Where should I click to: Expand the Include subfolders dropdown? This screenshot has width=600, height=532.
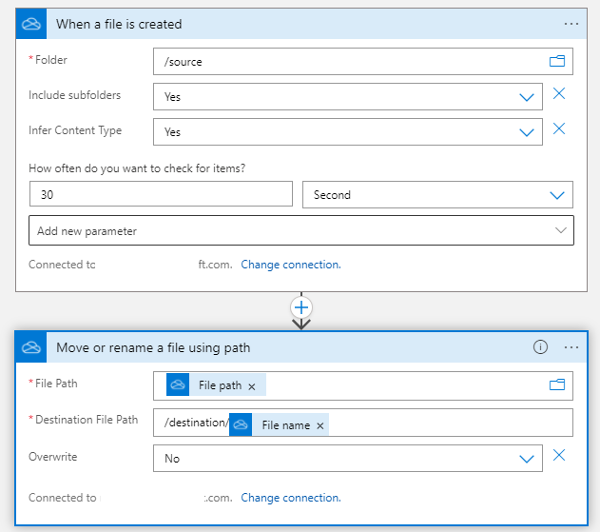(527, 97)
